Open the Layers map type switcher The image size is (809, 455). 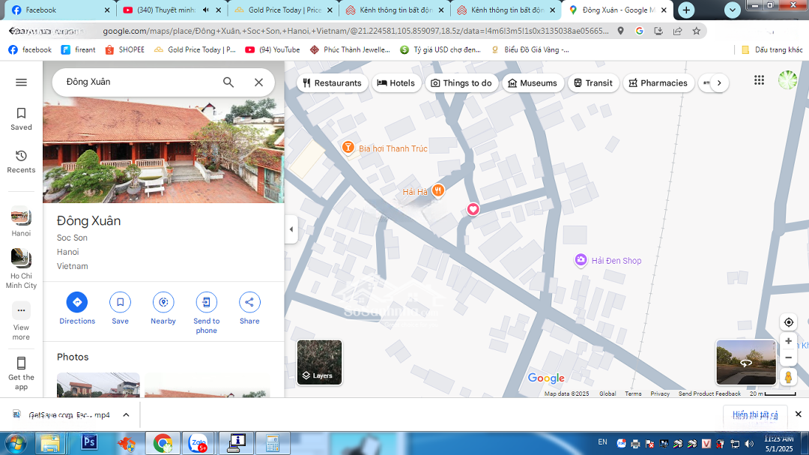tap(319, 362)
